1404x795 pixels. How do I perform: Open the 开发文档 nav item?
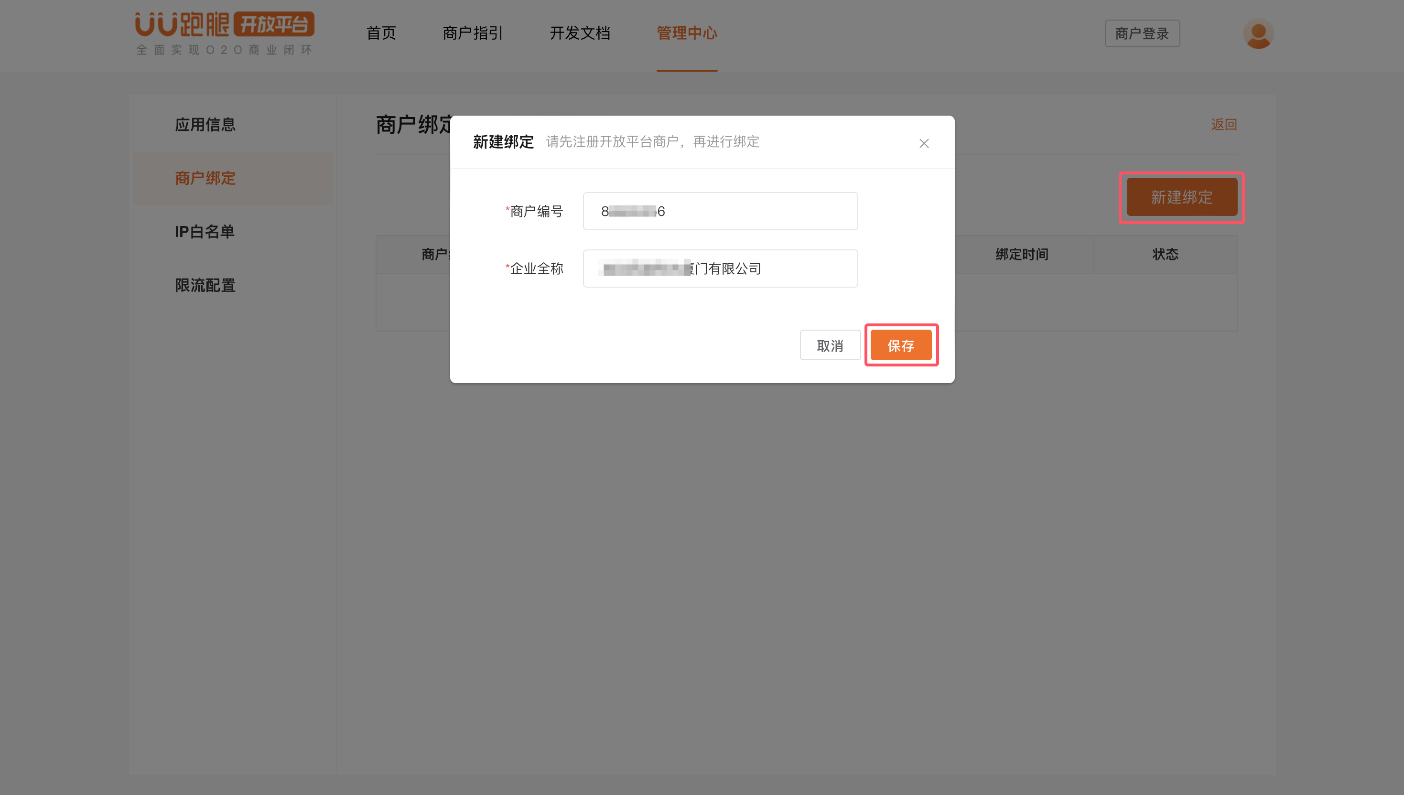point(579,33)
